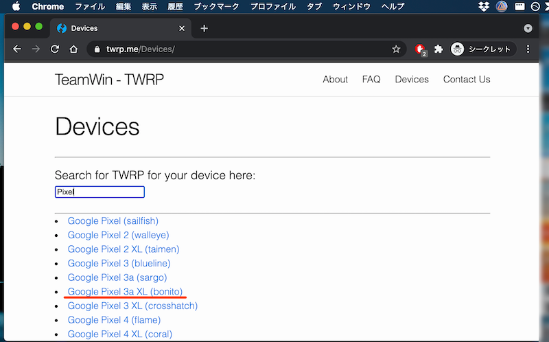The image size is (549, 342).
Task: Click the device search field containing Pixel
Action: point(100,192)
